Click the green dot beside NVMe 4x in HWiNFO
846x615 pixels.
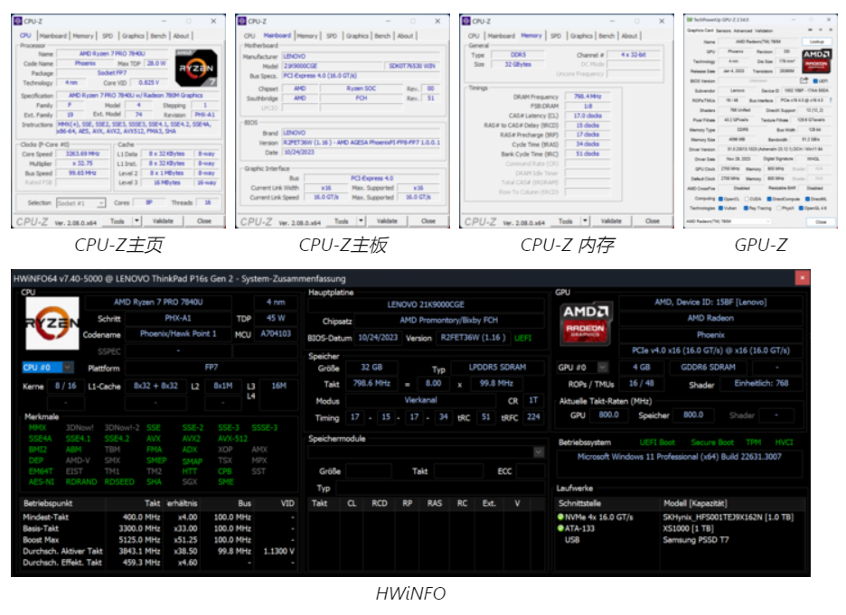pos(560,517)
